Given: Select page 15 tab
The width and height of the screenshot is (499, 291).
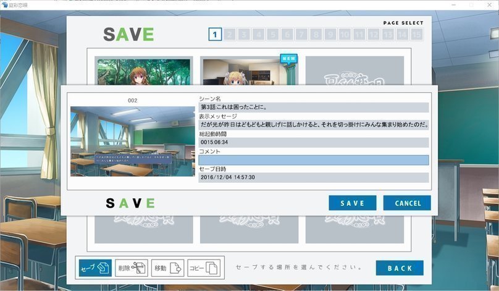Looking at the screenshot, I should tap(417, 34).
